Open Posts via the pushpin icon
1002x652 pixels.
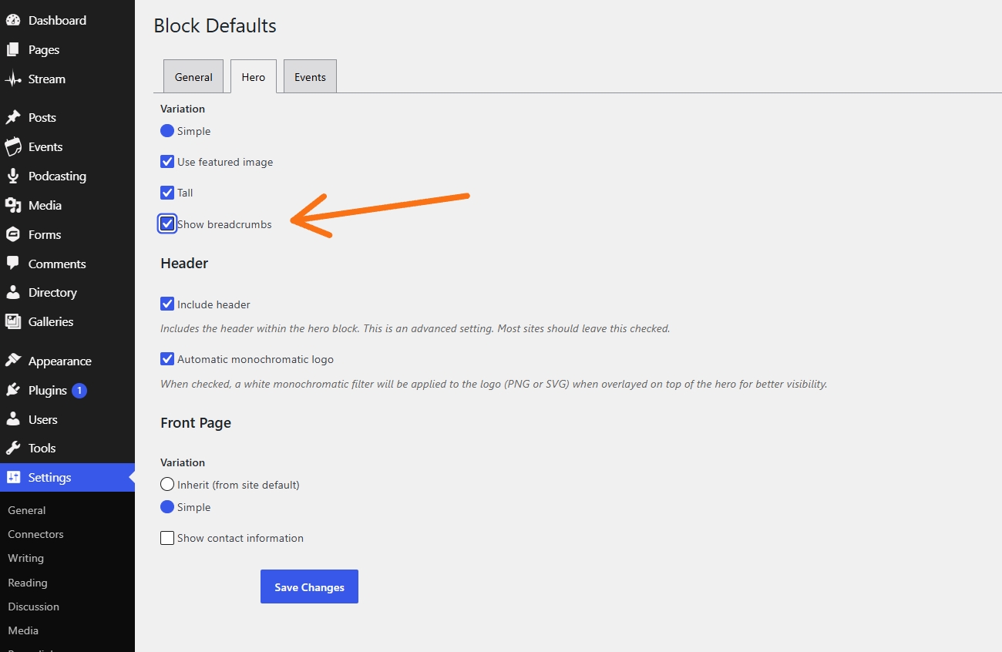click(x=13, y=118)
